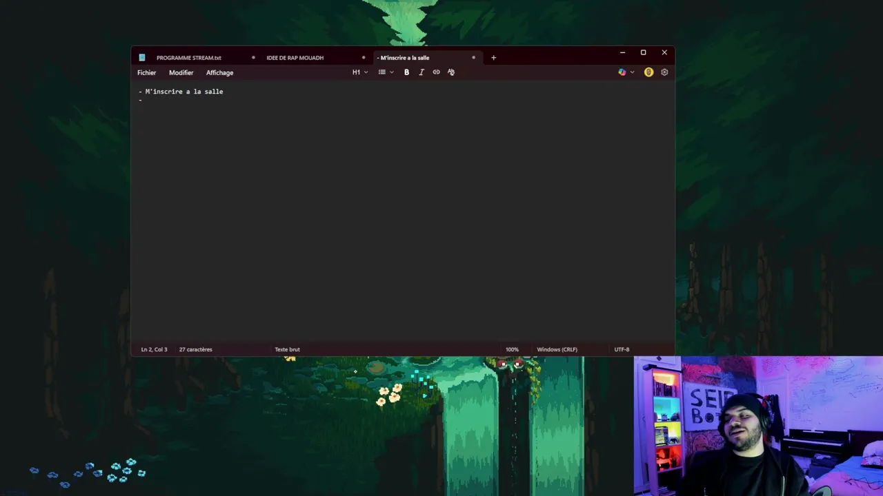Click the Texte brut format indicator
The image size is (883, 496).
[287, 349]
